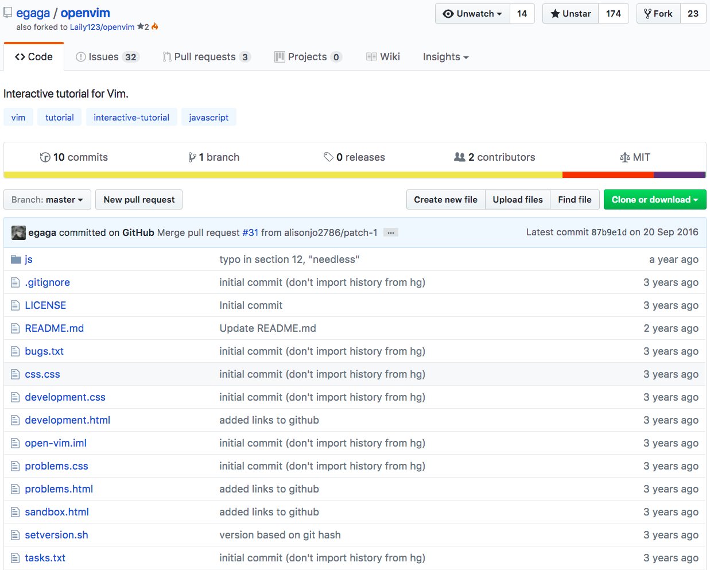Click the file icon beside development.css
Screen dimensions: 710x570
pyautogui.click(x=15, y=397)
